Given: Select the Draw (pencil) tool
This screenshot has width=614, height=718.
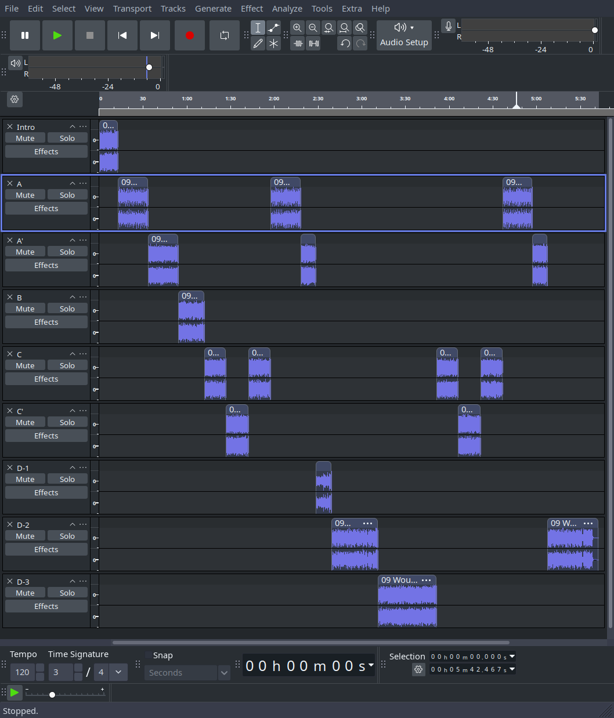Looking at the screenshot, I should pos(258,43).
